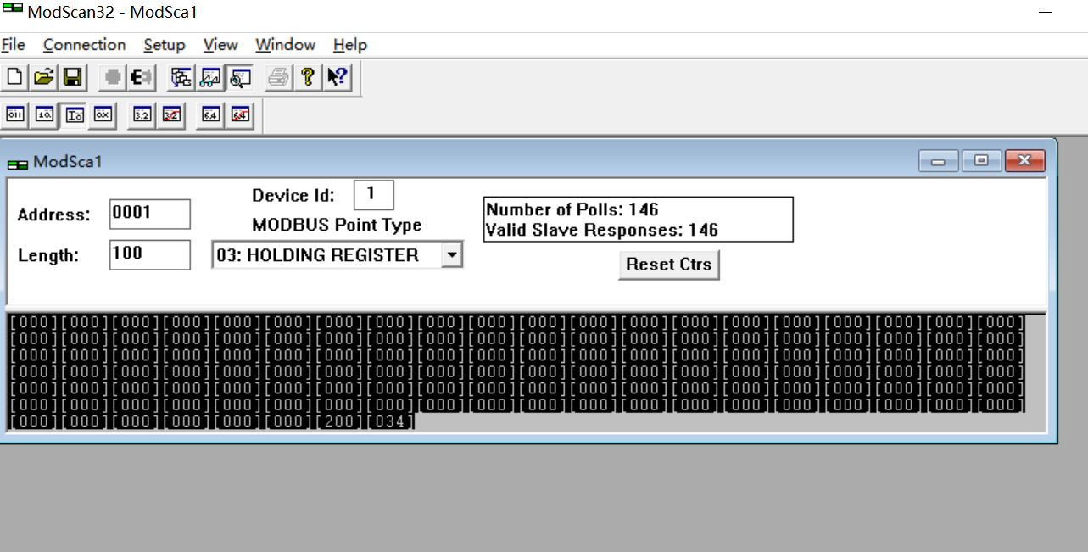Save the document using the floppy disk icon
This screenshot has height=552, width=1088.
(x=73, y=77)
